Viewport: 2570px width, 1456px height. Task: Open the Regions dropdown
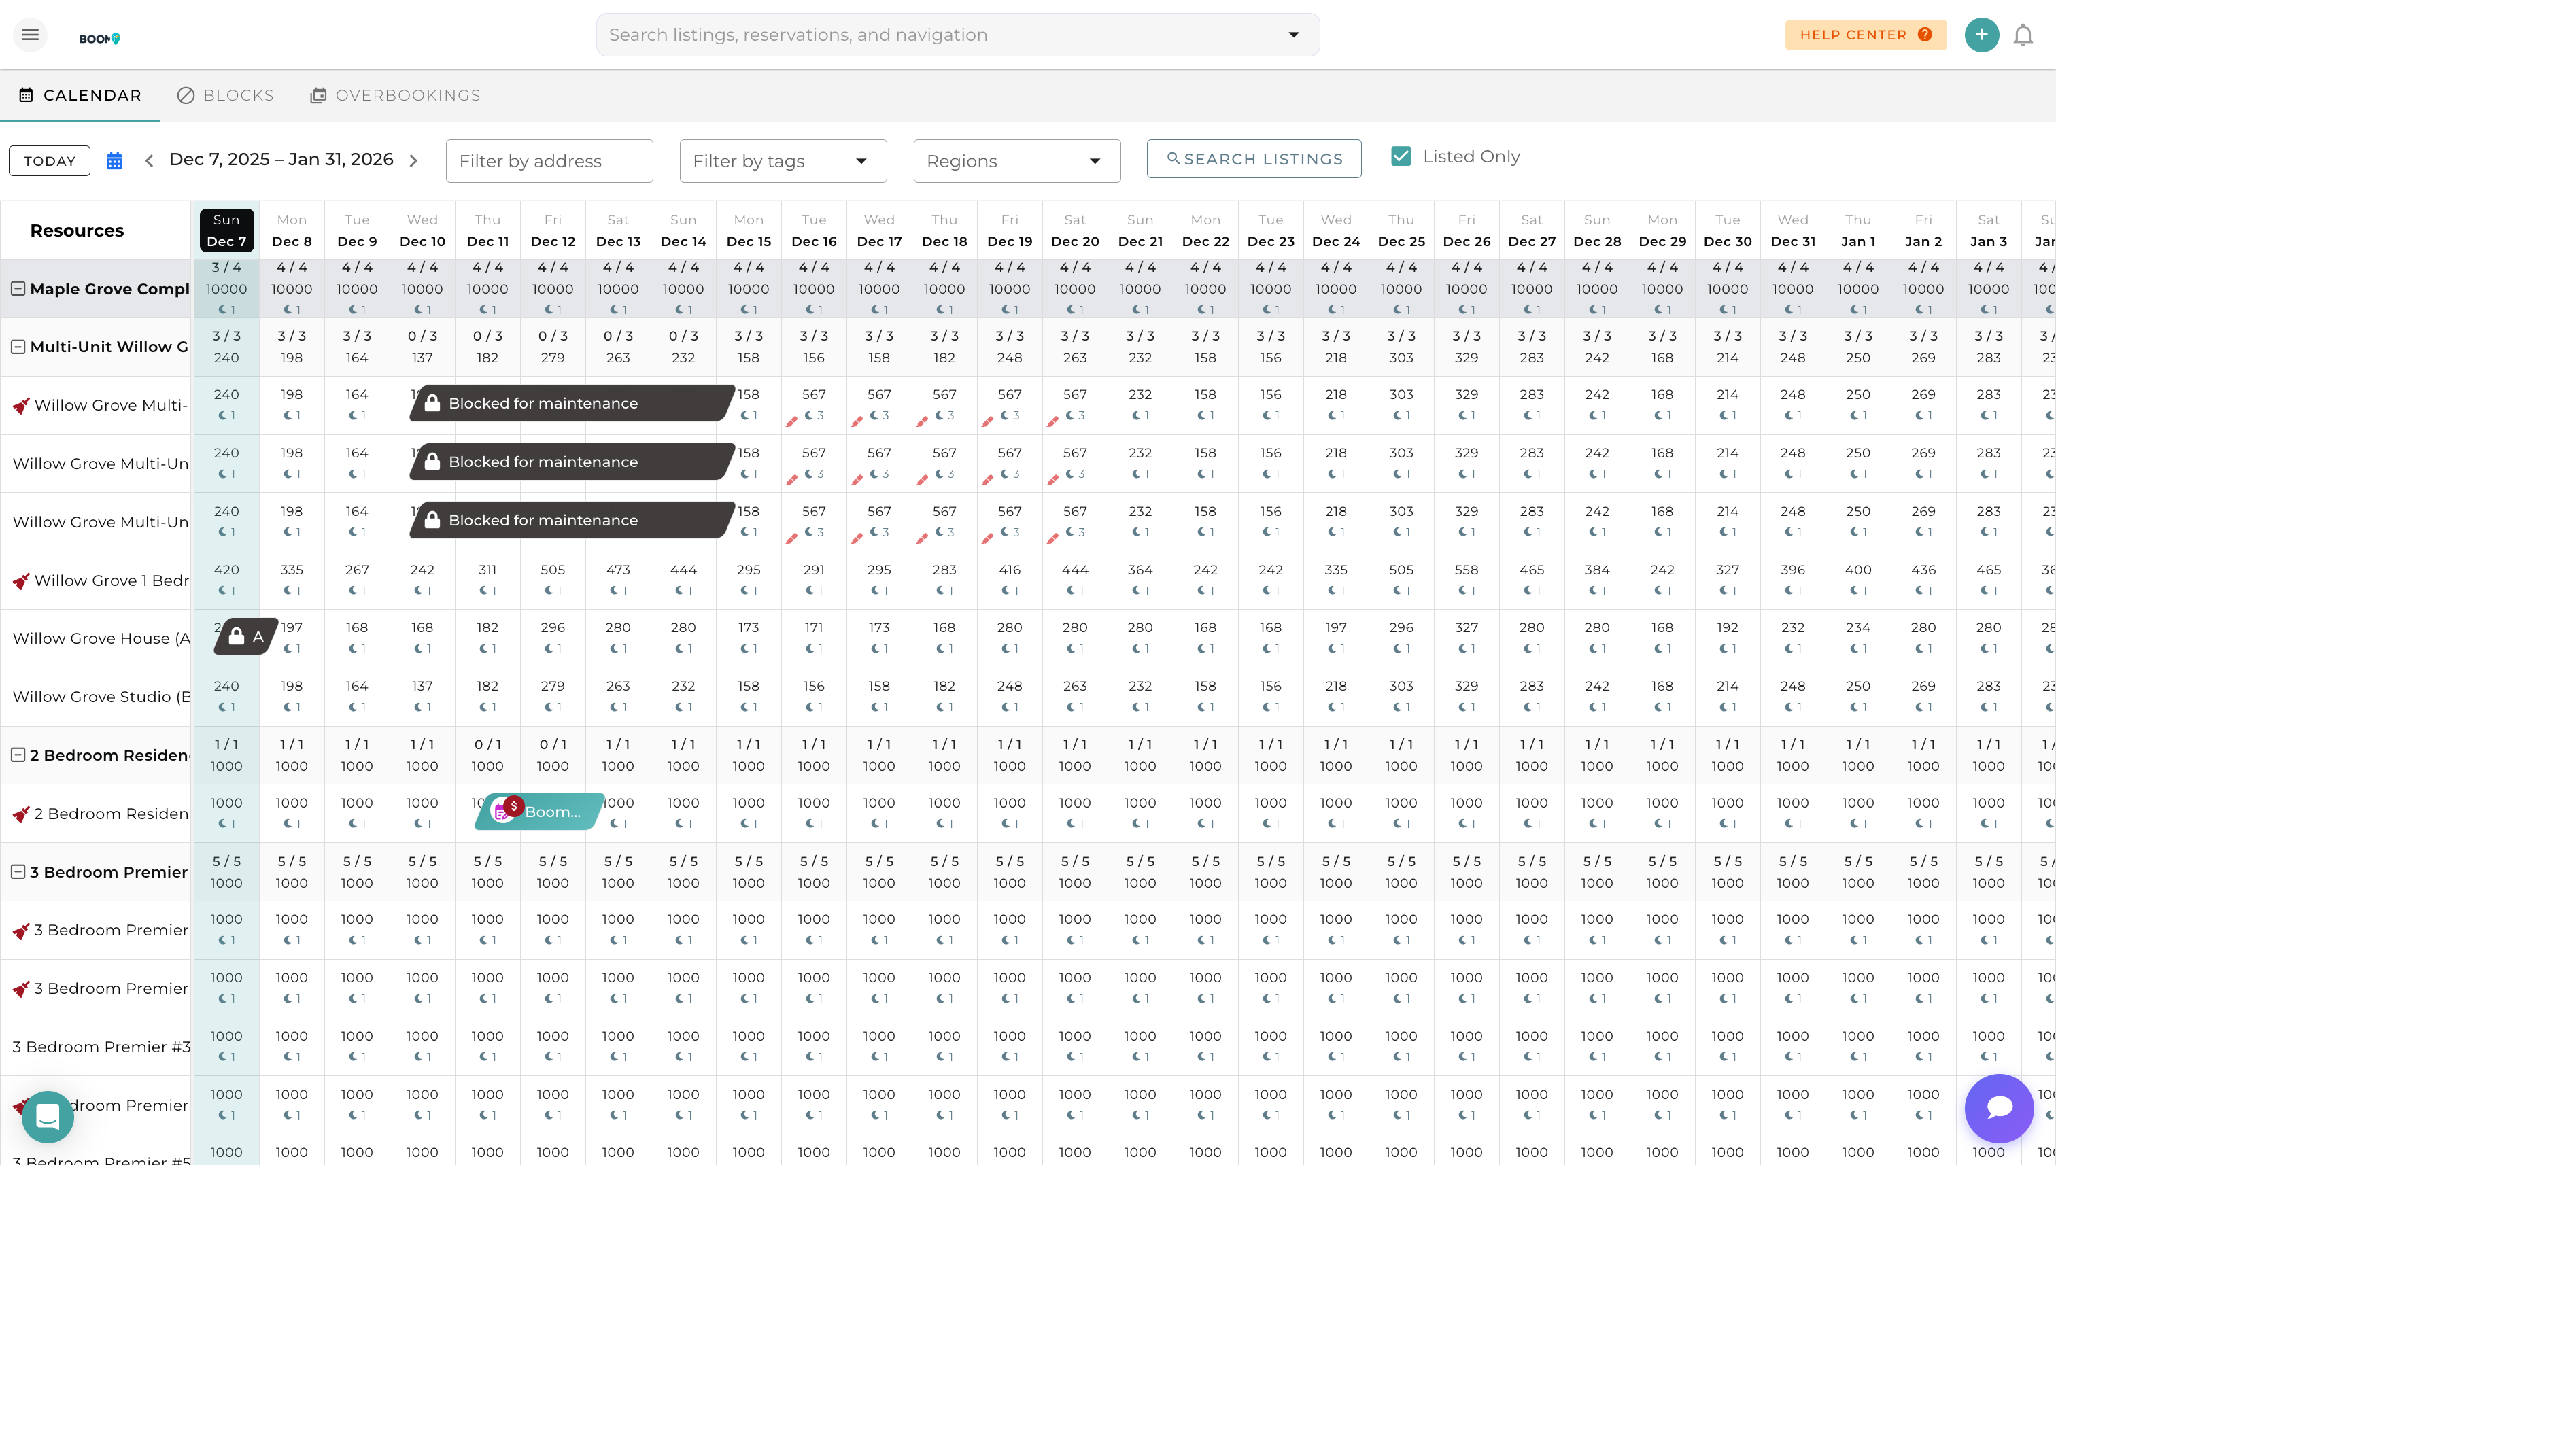click(1016, 161)
